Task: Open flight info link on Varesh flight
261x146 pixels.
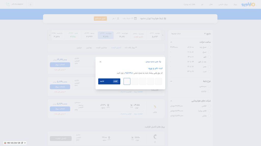Action: coord(138,114)
